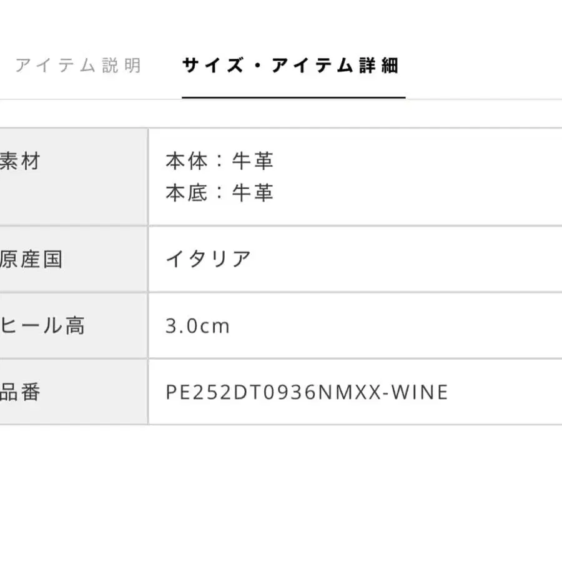The width and height of the screenshot is (562, 562).
Task: Click the word 本底 in material row
Action: coord(186,193)
